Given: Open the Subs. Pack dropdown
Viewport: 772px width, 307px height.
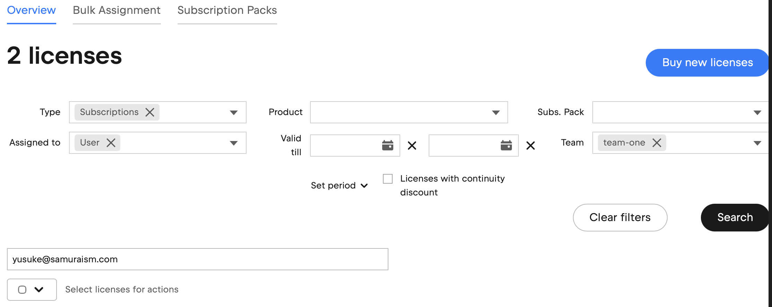Looking at the screenshot, I should [680, 112].
